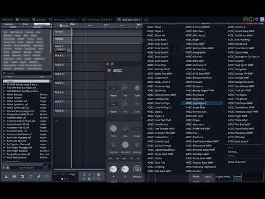The width and height of the screenshot is (265, 199).
Task: Select the Marker track header
Action: (x=62, y=40)
